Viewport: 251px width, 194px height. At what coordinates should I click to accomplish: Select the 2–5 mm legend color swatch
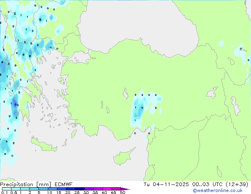click(34, 189)
